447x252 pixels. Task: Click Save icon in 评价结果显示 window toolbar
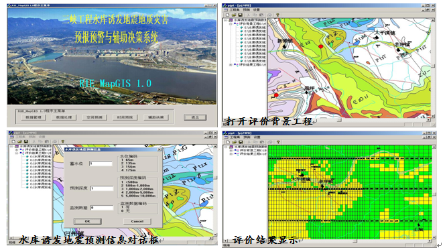click(x=241, y=142)
